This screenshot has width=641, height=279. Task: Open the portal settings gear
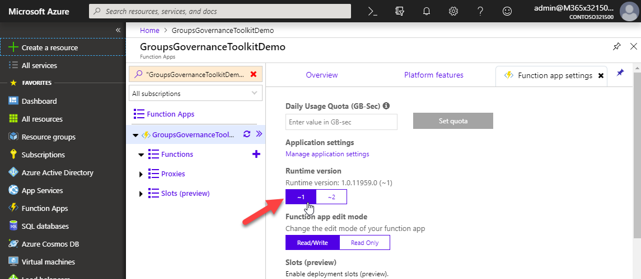coord(453,11)
